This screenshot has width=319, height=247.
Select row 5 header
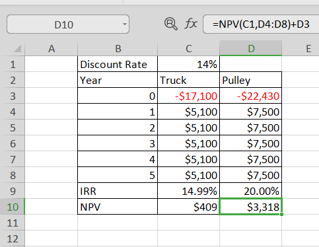pos(13,127)
